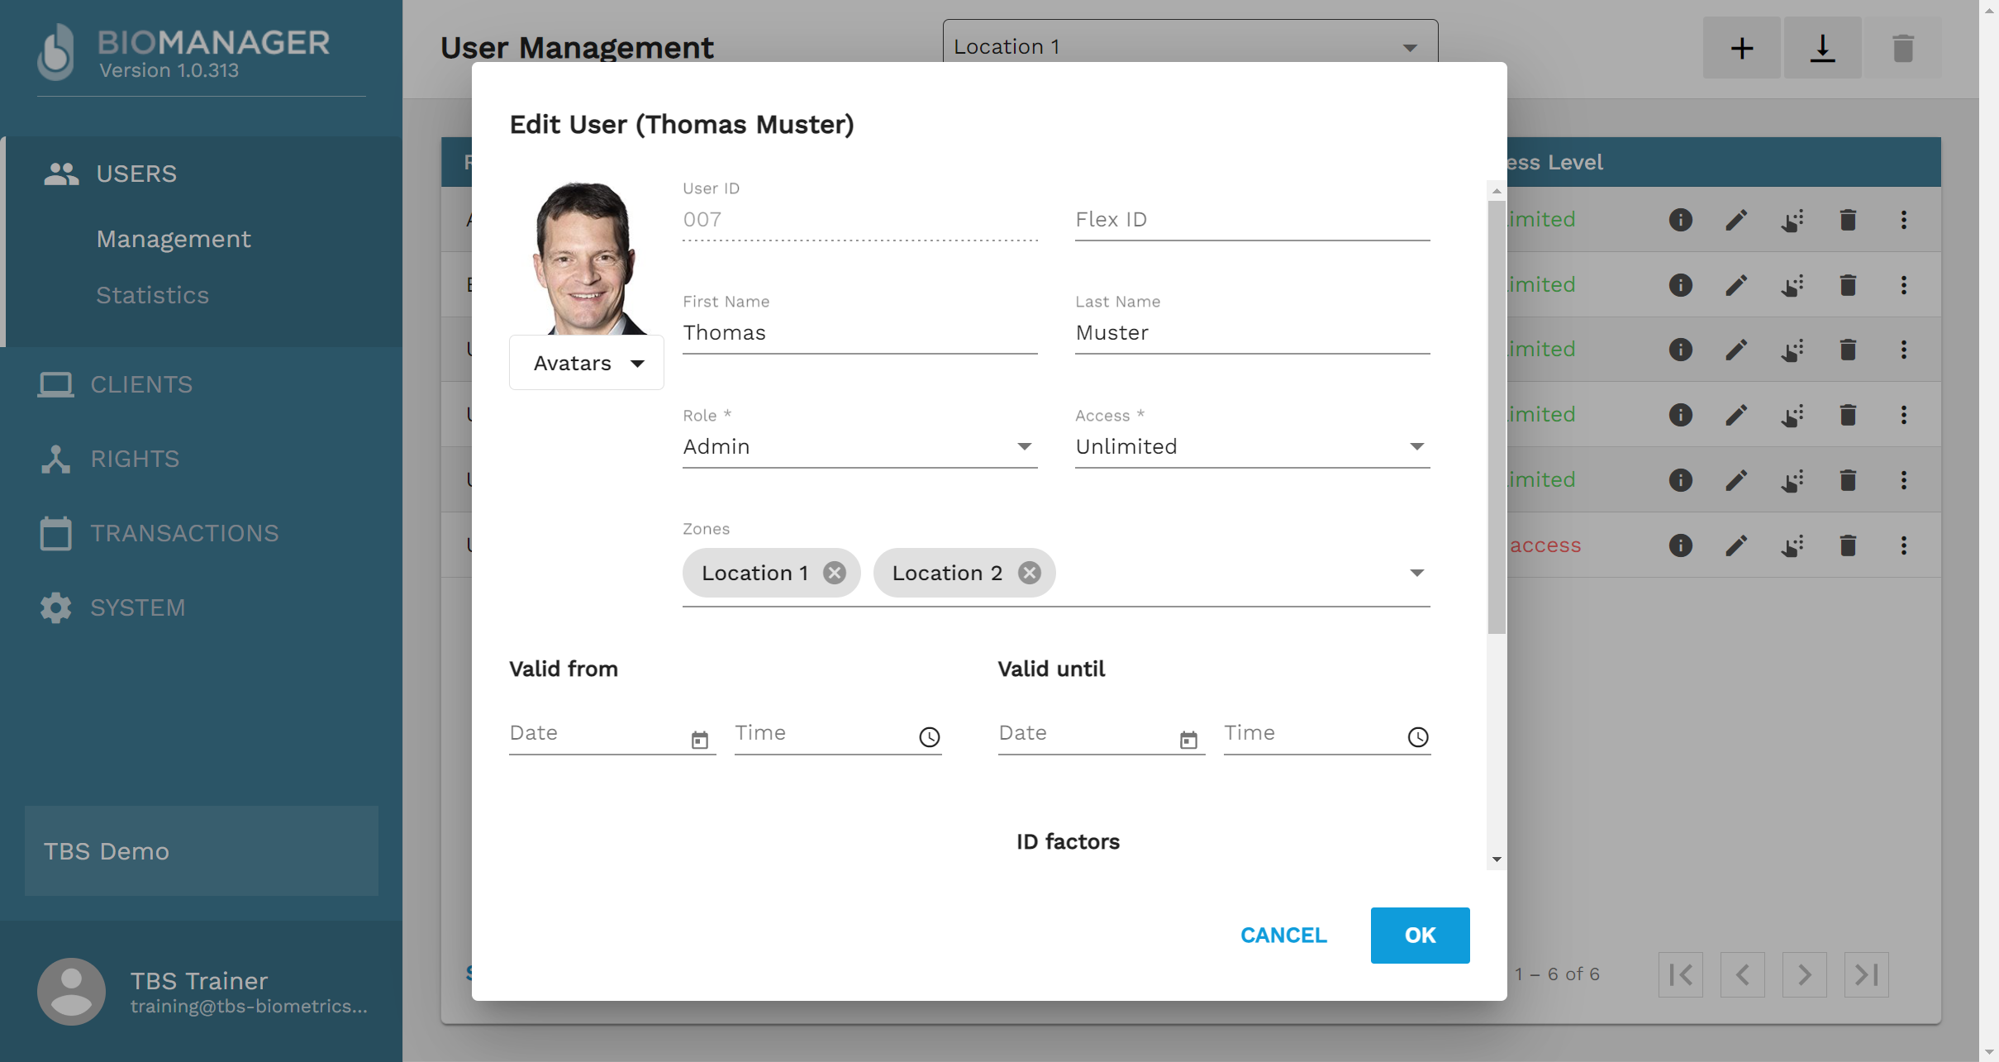Expand the Zones dropdown to add a zone

[1416, 573]
